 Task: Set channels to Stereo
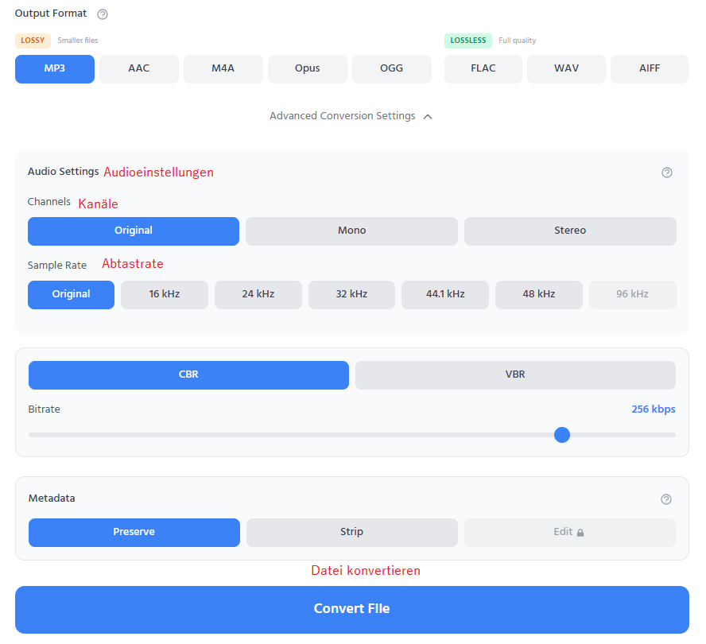tap(570, 231)
